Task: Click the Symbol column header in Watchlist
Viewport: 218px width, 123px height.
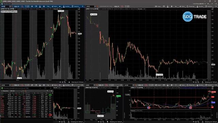Action: (2, 93)
